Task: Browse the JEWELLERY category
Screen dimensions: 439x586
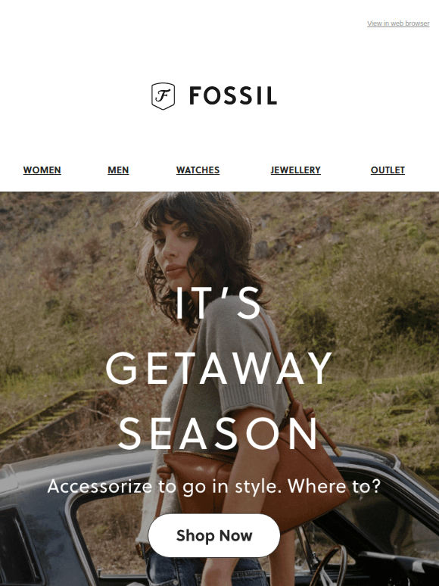Action: (295, 170)
